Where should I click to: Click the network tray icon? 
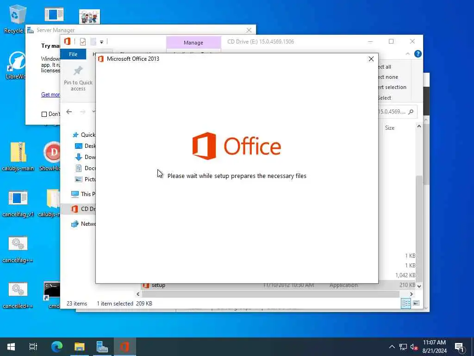point(403,347)
